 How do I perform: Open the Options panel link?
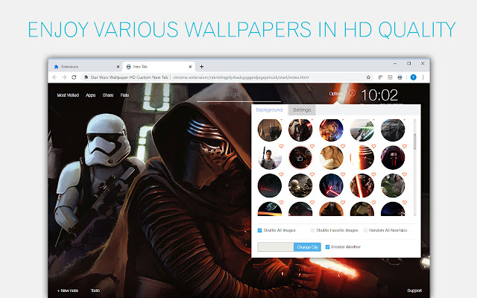(x=336, y=94)
